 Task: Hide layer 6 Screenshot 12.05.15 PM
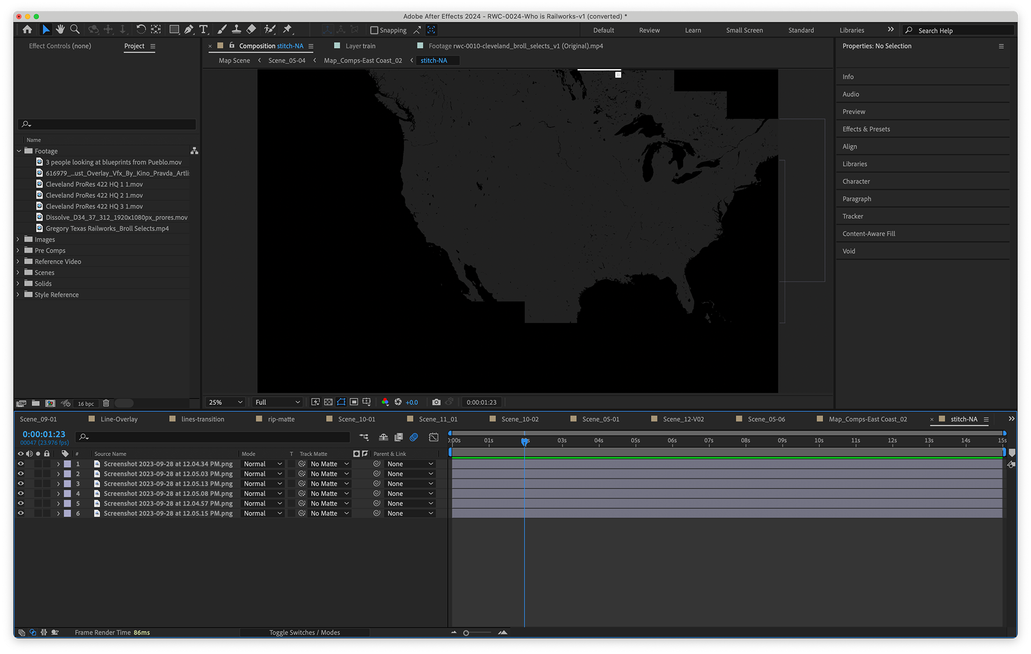click(21, 513)
